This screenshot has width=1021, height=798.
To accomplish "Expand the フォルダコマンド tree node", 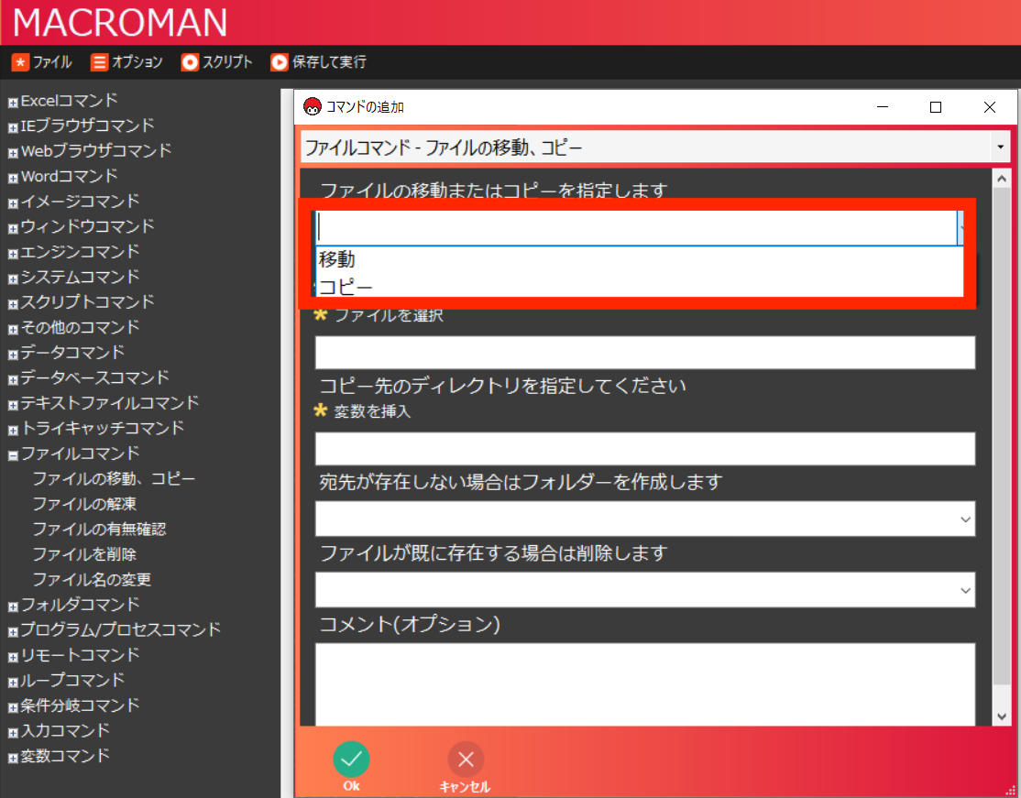I will coord(12,607).
